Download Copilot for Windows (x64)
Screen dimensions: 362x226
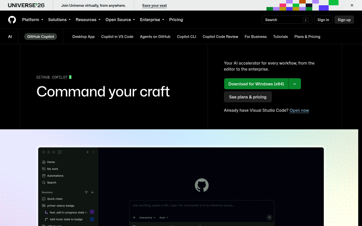click(x=256, y=84)
